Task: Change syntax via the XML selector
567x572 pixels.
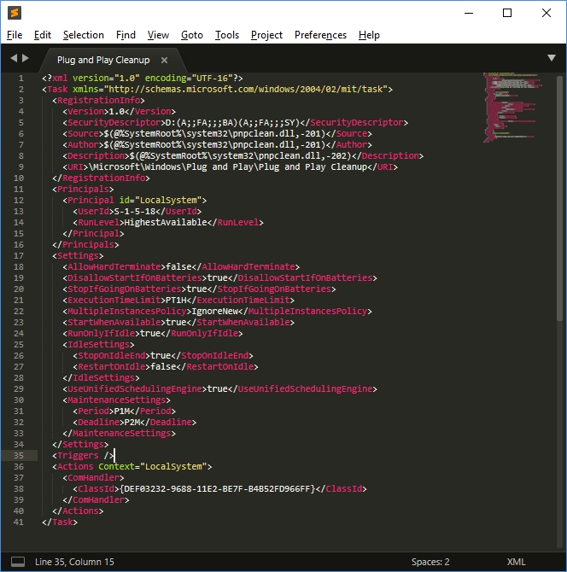Action: pos(516,562)
